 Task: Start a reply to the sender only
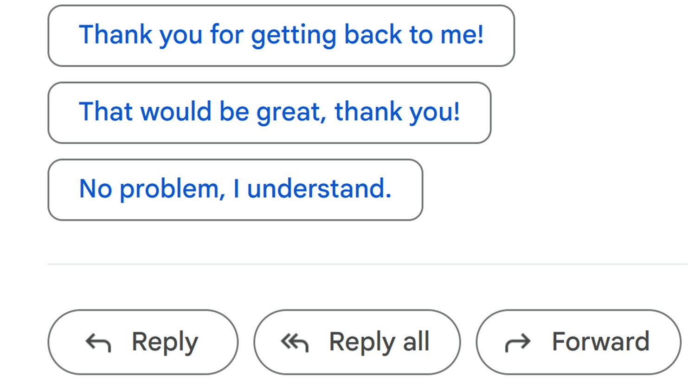click(x=143, y=342)
